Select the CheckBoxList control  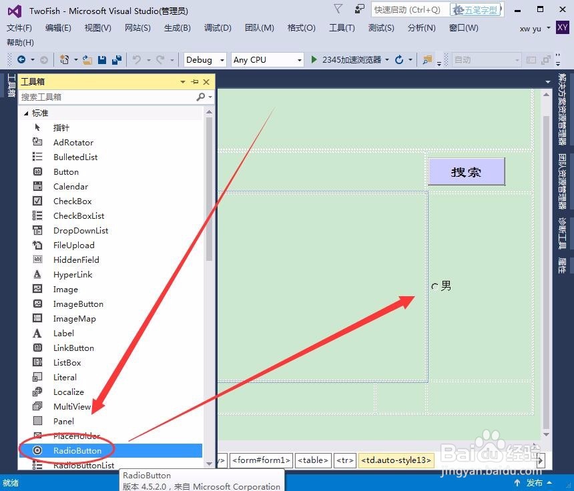click(110, 215)
